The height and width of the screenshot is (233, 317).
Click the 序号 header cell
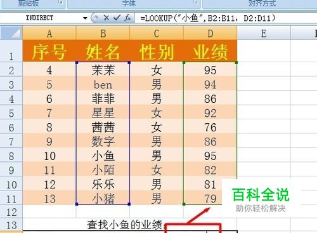pyautogui.click(x=49, y=51)
